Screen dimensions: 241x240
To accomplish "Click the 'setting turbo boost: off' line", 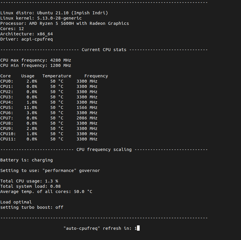I will pos(32,207).
